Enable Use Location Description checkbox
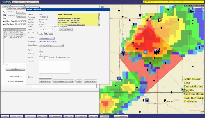The image size is (205, 118). 49,26
